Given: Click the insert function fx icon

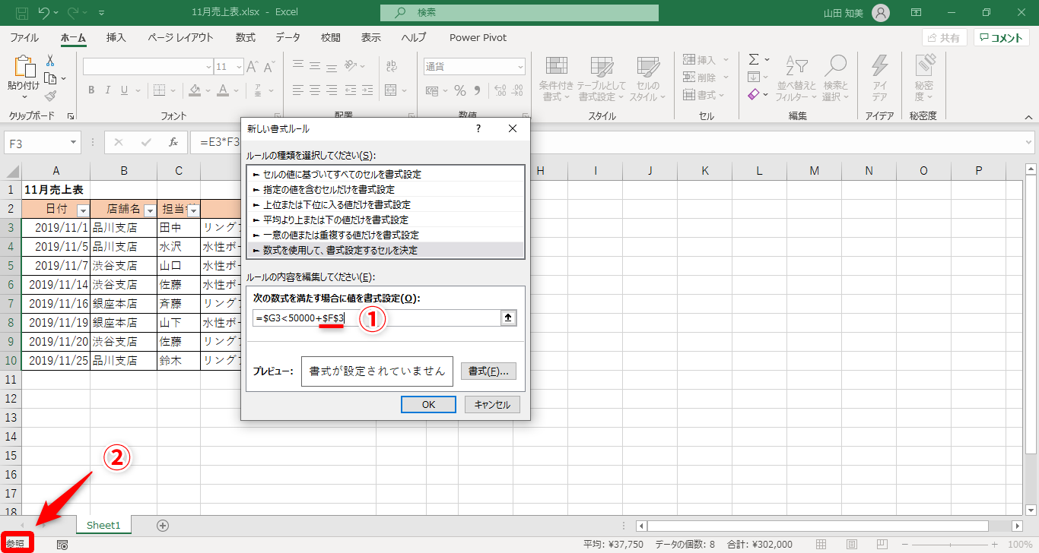Looking at the screenshot, I should (x=173, y=142).
